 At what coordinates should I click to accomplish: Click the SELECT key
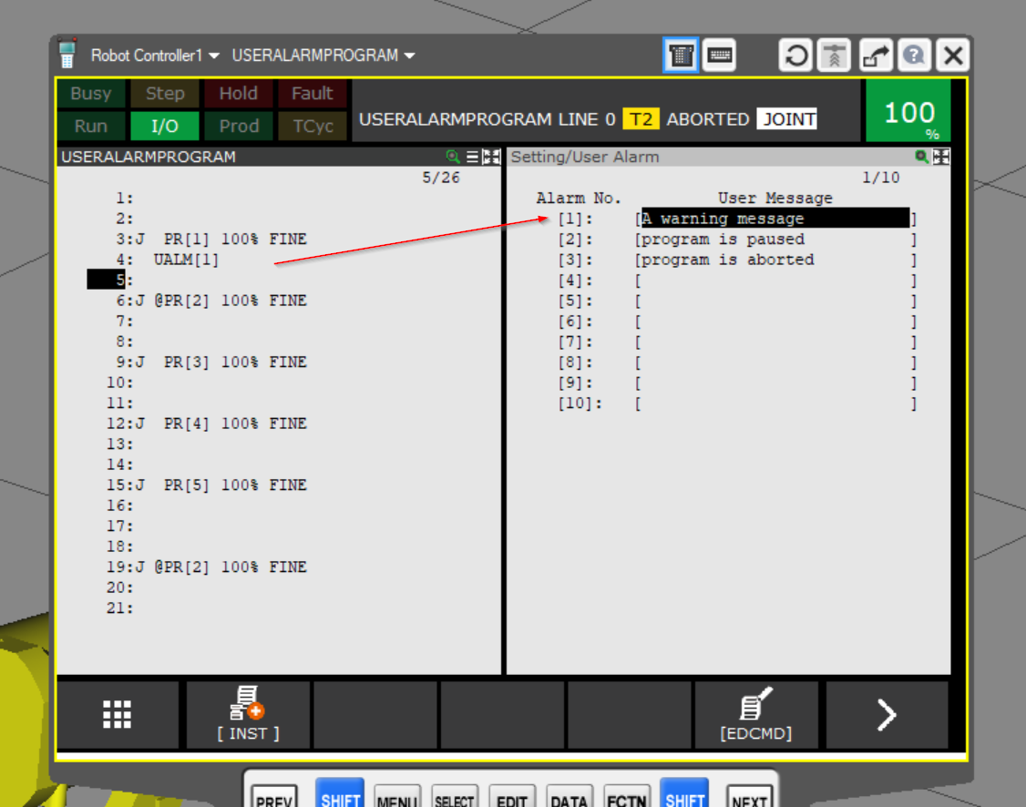tap(454, 796)
